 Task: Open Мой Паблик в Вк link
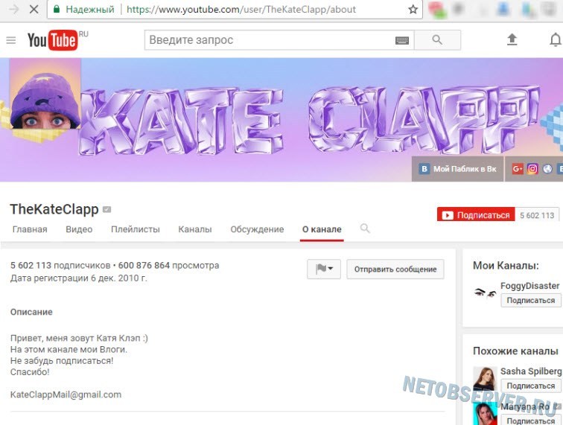click(458, 169)
